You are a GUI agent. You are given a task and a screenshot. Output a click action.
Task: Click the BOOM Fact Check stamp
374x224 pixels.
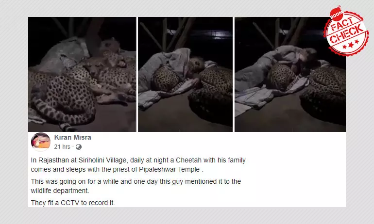[x=346, y=31]
